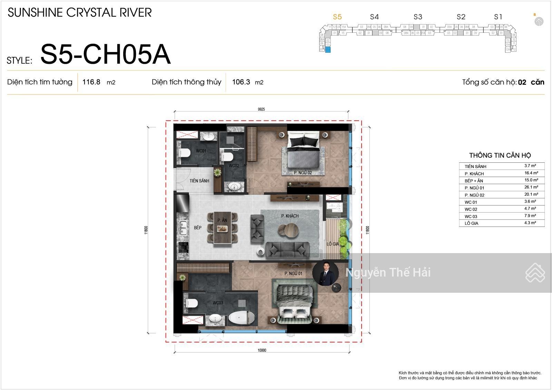
Task: Select the blue highlighted unit in the key plan
Action: (328, 50)
